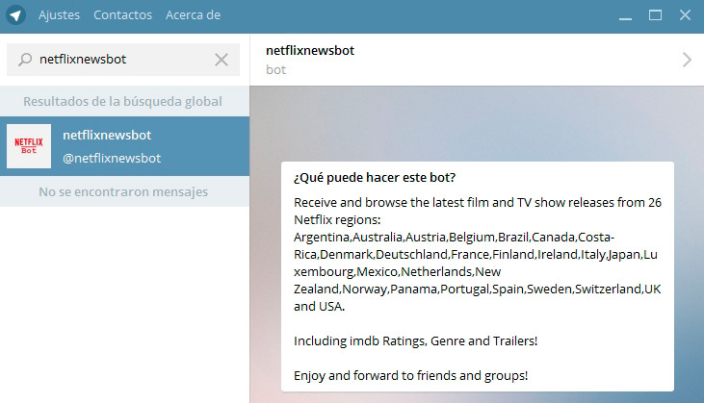Click the Telegram paper plane logo
704x403 pixels.
click(x=15, y=15)
